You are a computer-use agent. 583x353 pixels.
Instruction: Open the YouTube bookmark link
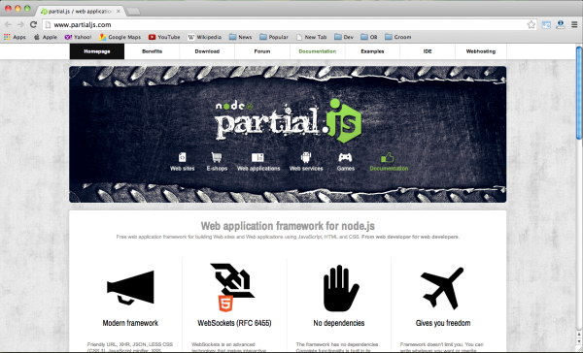[164, 37]
